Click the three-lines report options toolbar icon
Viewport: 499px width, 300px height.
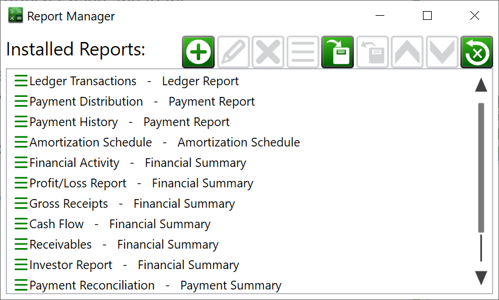point(303,52)
